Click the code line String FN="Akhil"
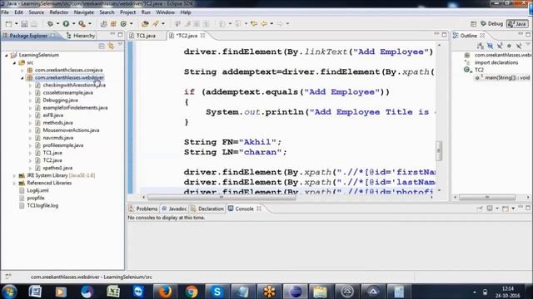 point(233,142)
